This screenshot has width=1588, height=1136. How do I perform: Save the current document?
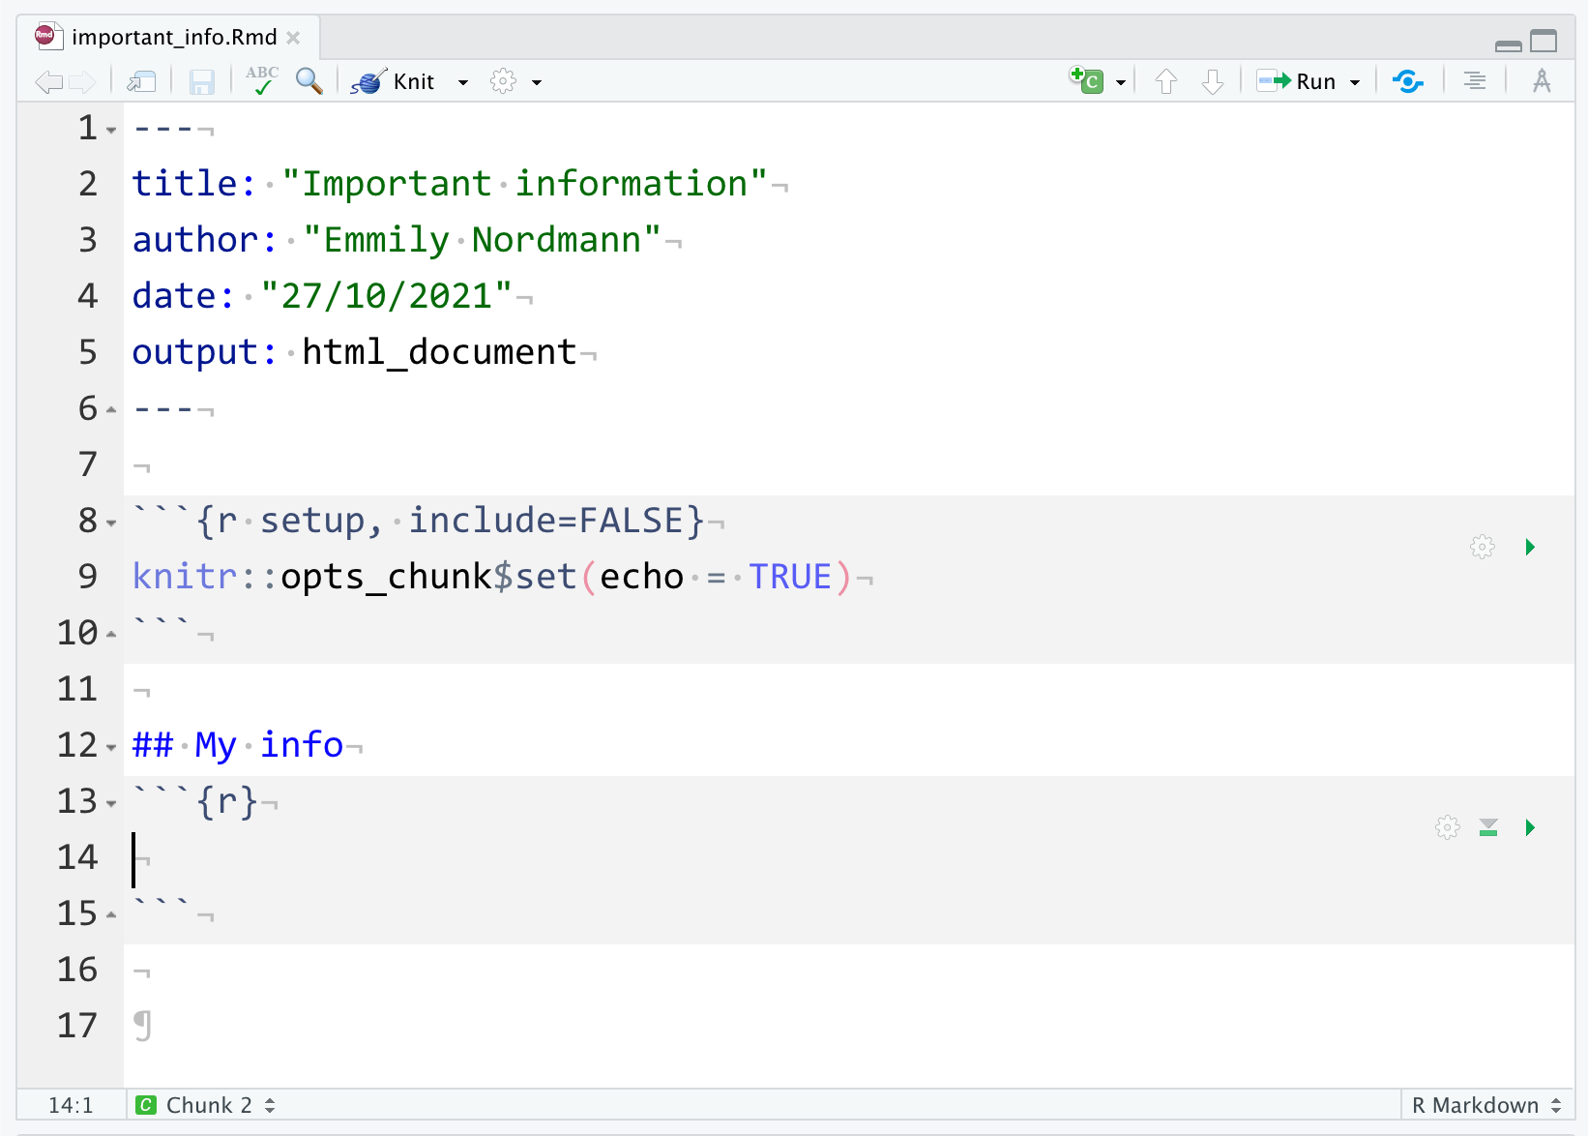201,82
